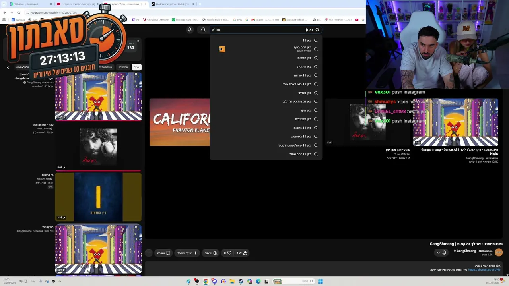Click the thumbnail next to 'כאן גרים בכיף'
Image resolution: width=509 pixels, height=286 pixels.
(222, 49)
